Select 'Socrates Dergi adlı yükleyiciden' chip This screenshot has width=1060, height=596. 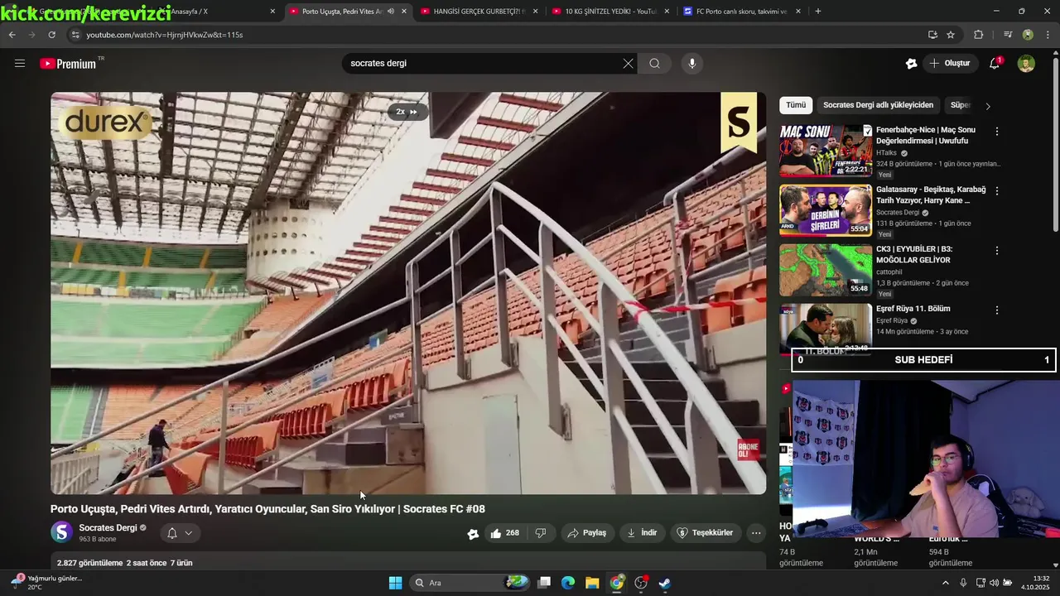pos(878,105)
